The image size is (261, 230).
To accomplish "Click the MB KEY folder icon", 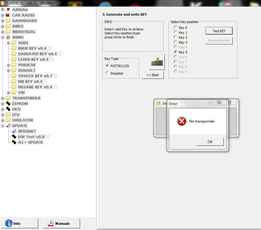I will [14, 81].
